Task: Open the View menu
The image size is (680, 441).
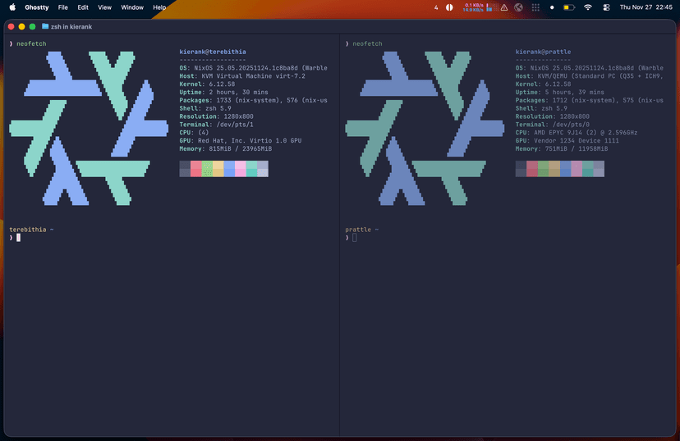Action: [x=104, y=7]
